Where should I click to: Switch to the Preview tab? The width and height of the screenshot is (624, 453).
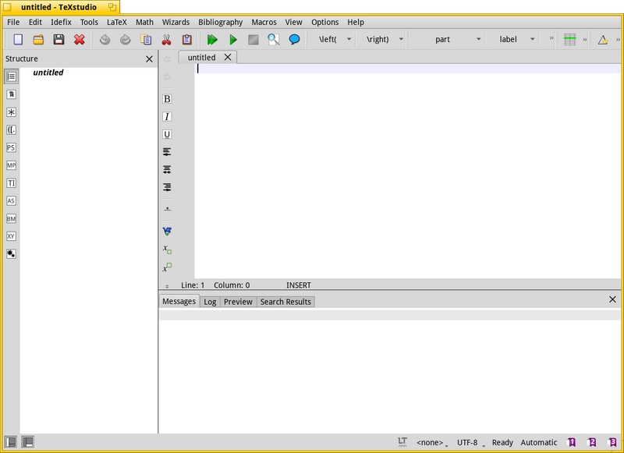click(x=238, y=302)
